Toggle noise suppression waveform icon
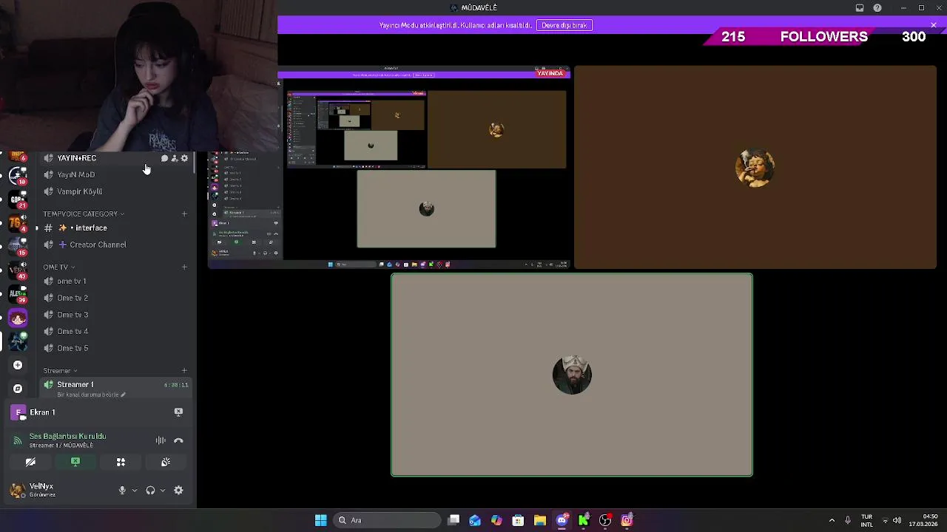 [161, 441]
